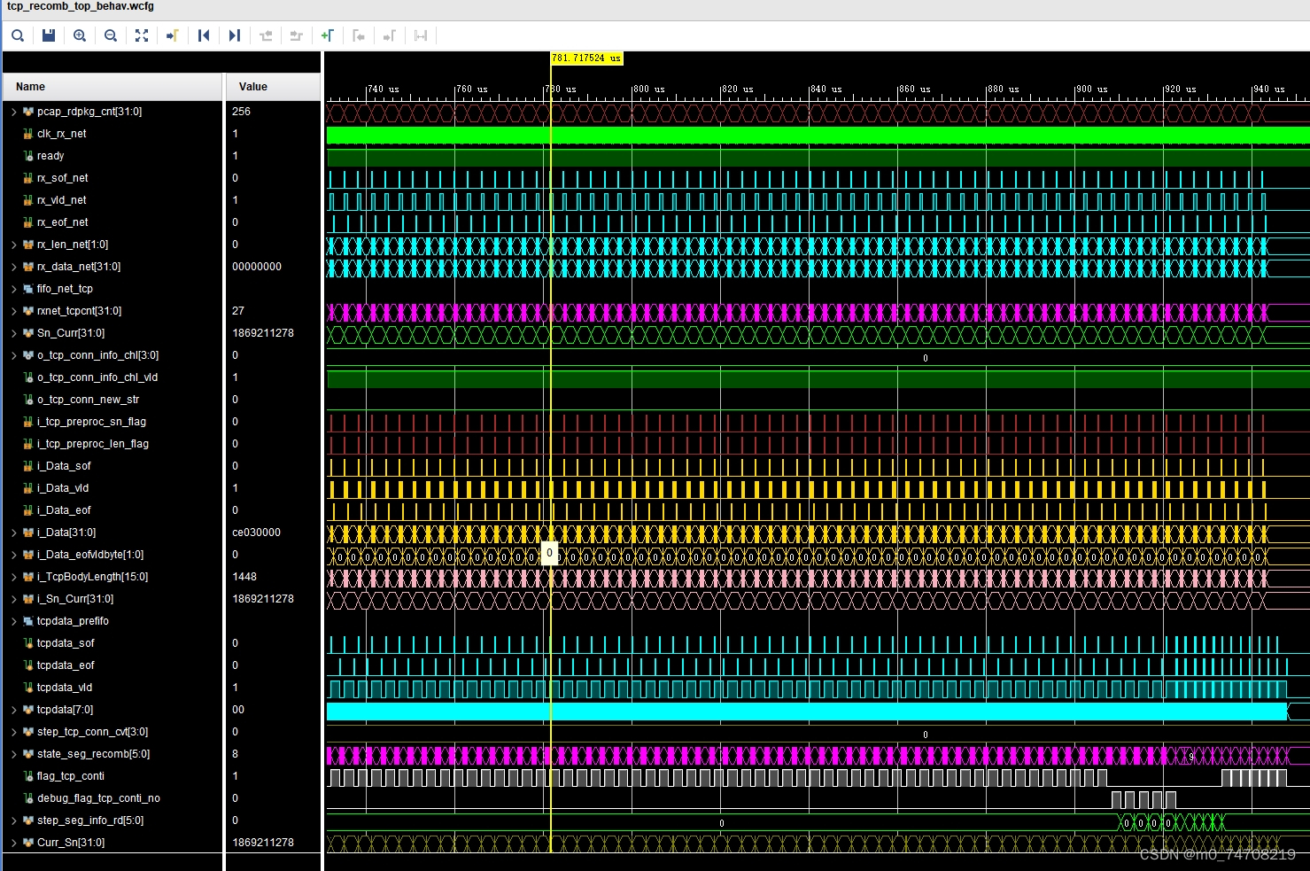Click the Next Transition toolbar icon
Viewport: 1310px width, 871px height.
[297, 35]
